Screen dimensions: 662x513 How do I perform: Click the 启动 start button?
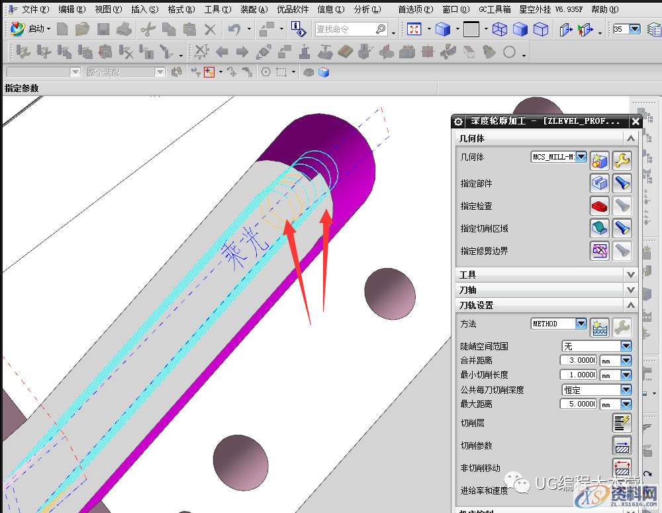pos(30,29)
